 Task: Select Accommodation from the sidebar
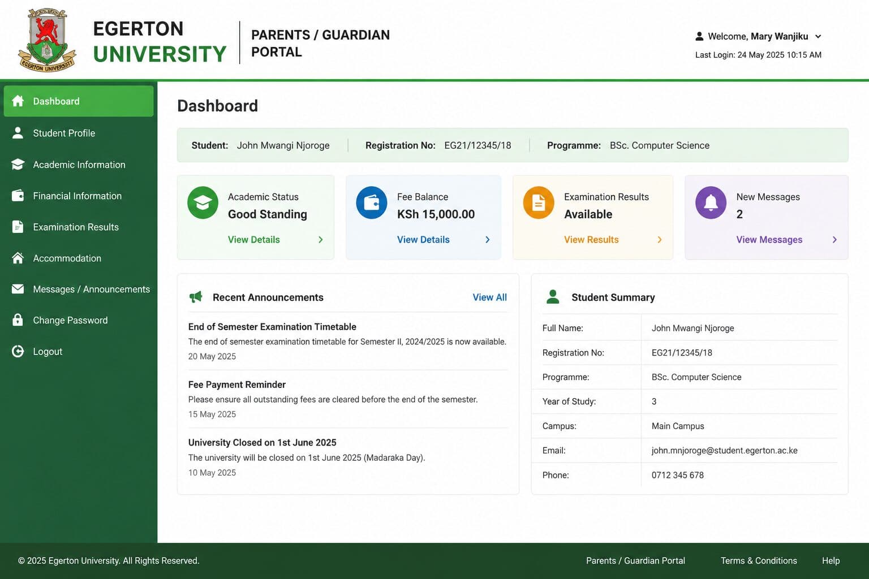tap(79, 258)
